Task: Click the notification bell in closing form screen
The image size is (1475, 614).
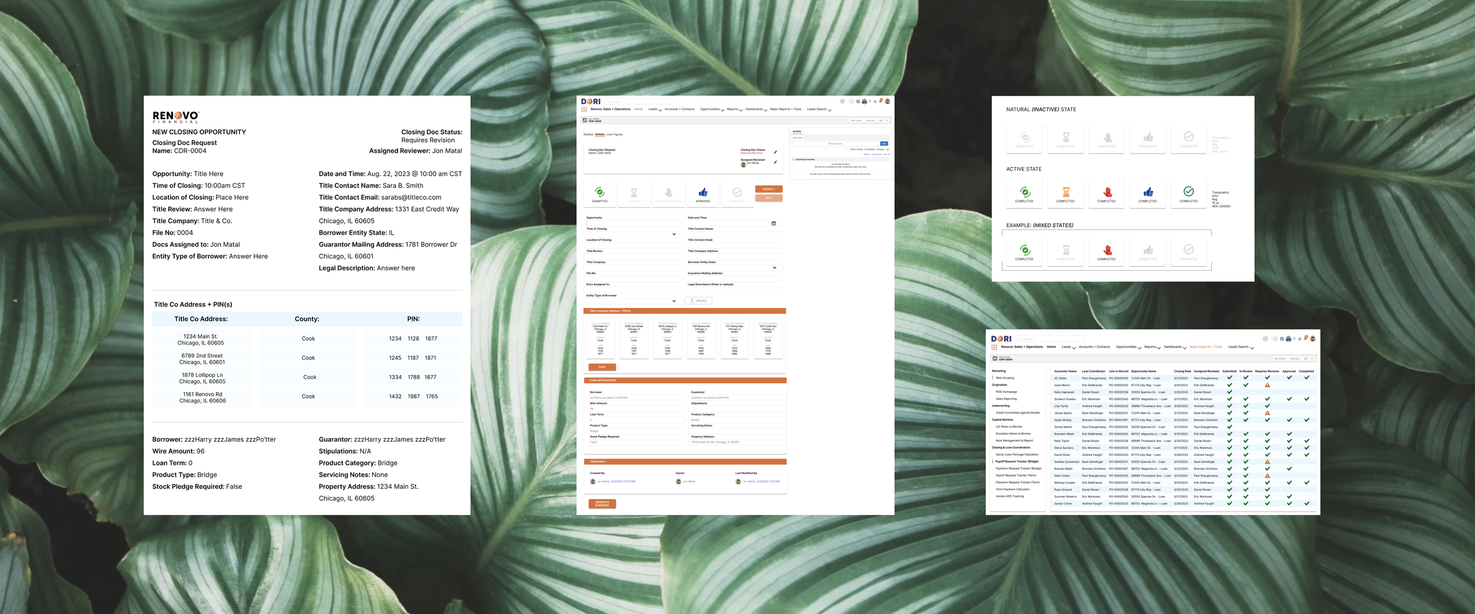Action: point(880,101)
